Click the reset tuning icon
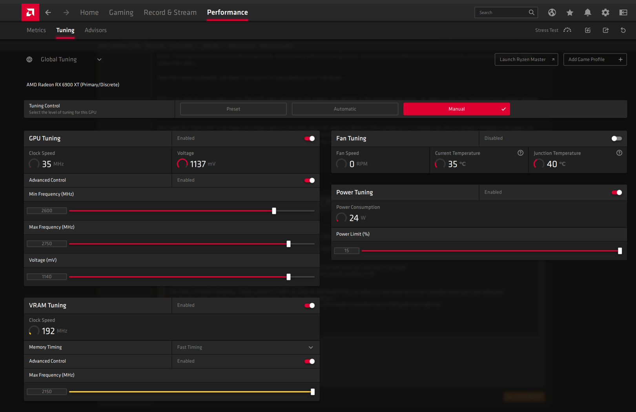Viewport: 636px width, 412px height. [x=623, y=30]
